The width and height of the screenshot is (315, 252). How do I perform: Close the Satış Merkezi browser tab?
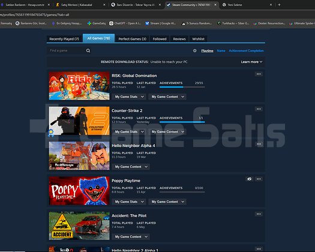(x=104, y=5)
